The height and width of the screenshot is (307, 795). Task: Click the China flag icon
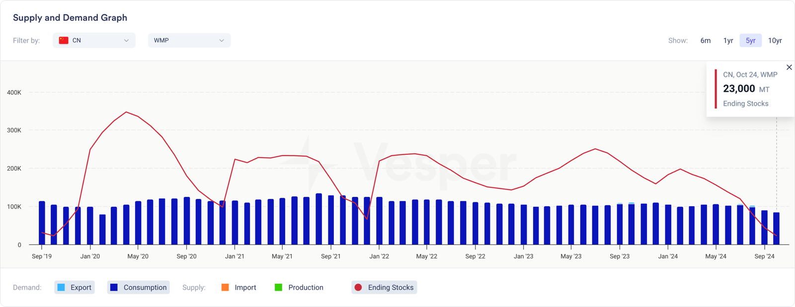click(64, 41)
